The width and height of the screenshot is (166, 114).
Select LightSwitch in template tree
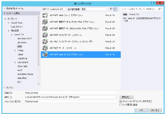[x=17, y=27]
